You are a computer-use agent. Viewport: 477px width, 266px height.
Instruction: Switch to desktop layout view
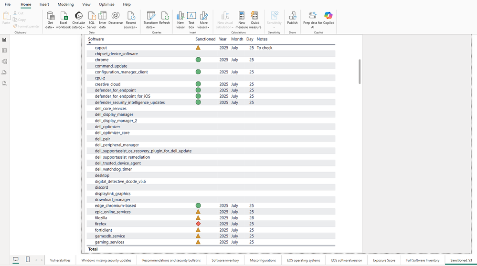tap(15, 260)
